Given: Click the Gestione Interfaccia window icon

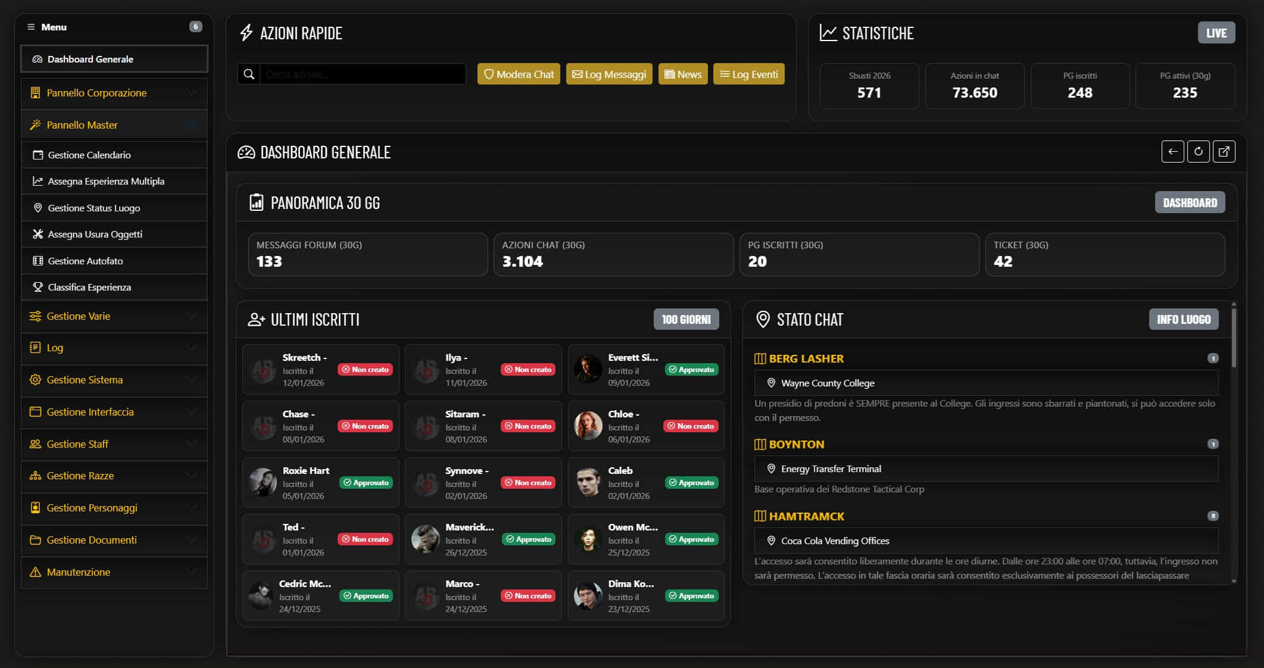Looking at the screenshot, I should pyautogui.click(x=35, y=412).
